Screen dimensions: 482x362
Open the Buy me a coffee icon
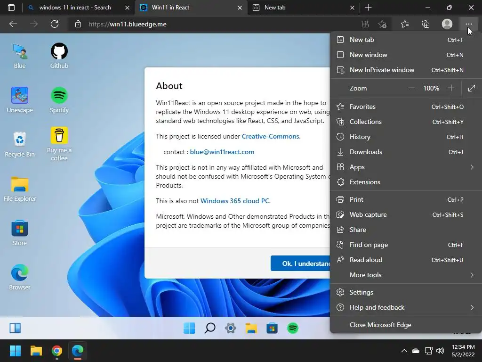pyautogui.click(x=59, y=144)
